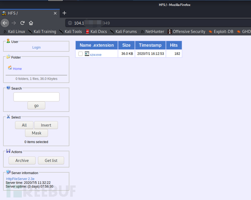Viewport: 251px width, 200px height.
Task: Open a new browser tab
Action: pyautogui.click(x=64, y=13)
